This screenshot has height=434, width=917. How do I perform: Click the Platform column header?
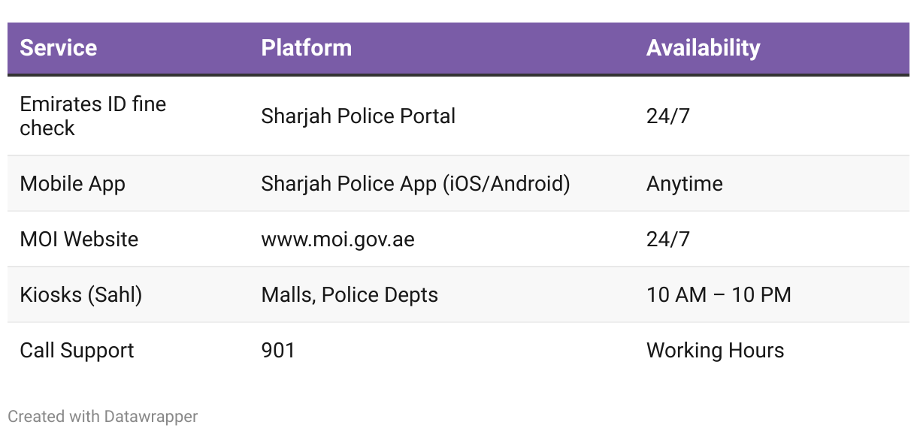(307, 48)
